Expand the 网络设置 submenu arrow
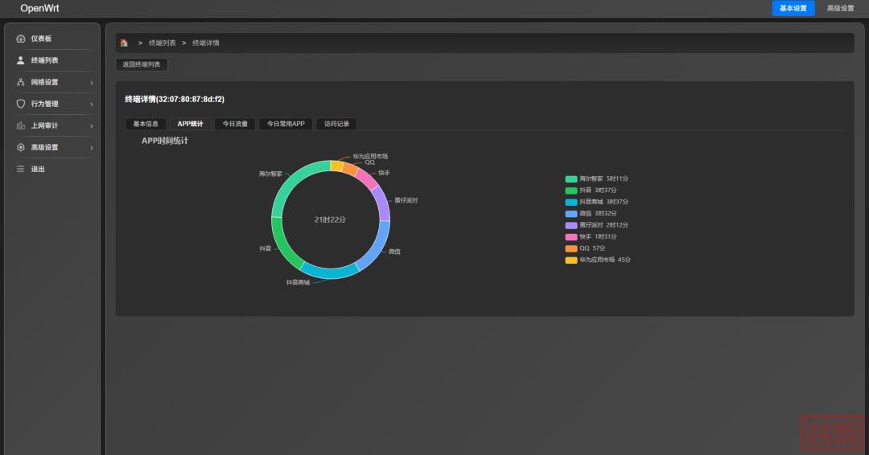The image size is (869, 455). tap(92, 82)
